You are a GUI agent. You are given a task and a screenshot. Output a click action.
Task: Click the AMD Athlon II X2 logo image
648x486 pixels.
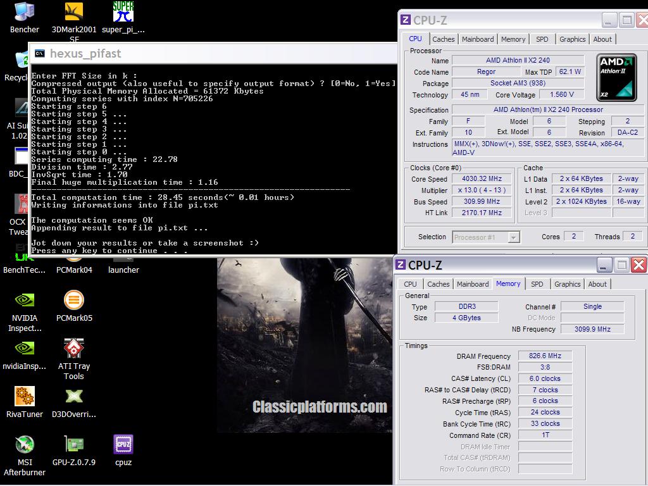(x=616, y=78)
